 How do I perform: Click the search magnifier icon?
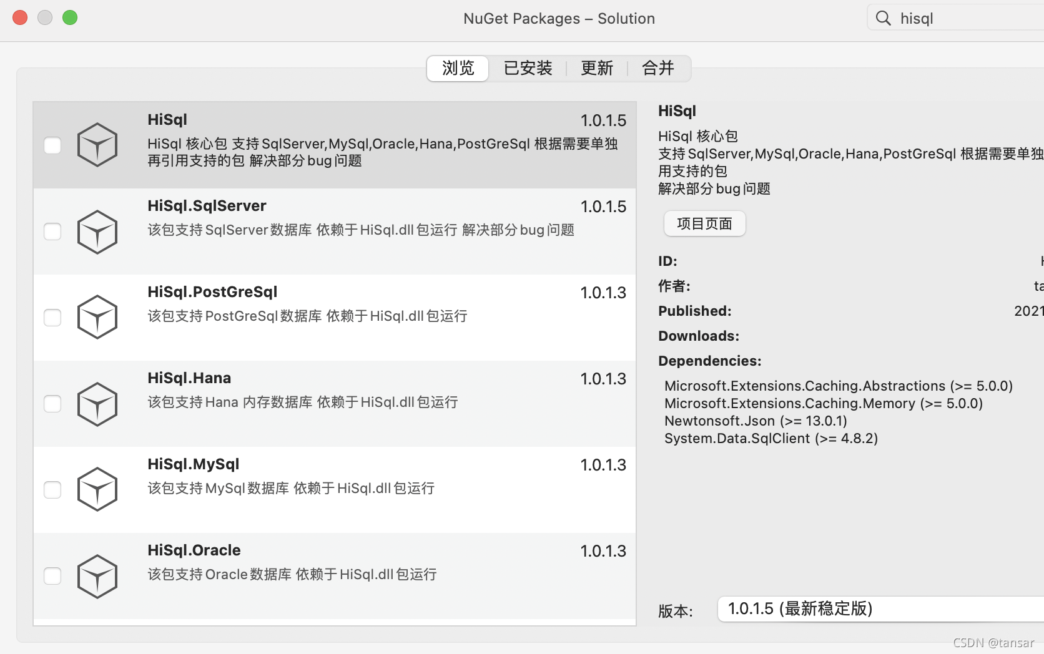click(883, 18)
